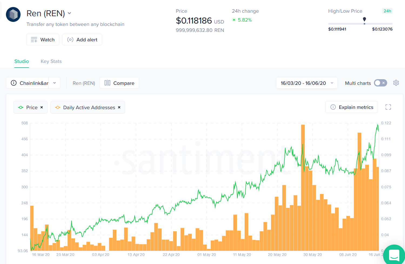This screenshot has height=264, width=405.
Task: Click the Ren project logo icon
Action: tap(13, 14)
